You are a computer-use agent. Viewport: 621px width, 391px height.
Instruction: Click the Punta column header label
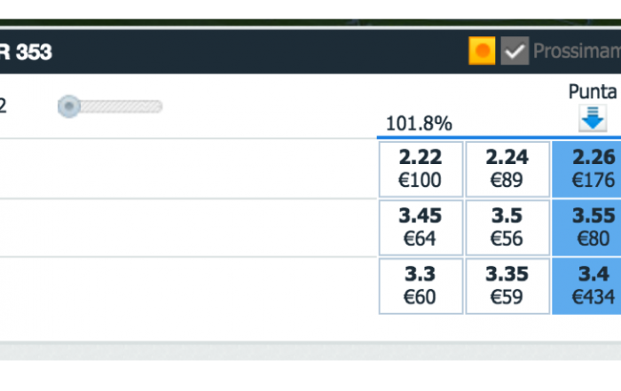point(593,92)
